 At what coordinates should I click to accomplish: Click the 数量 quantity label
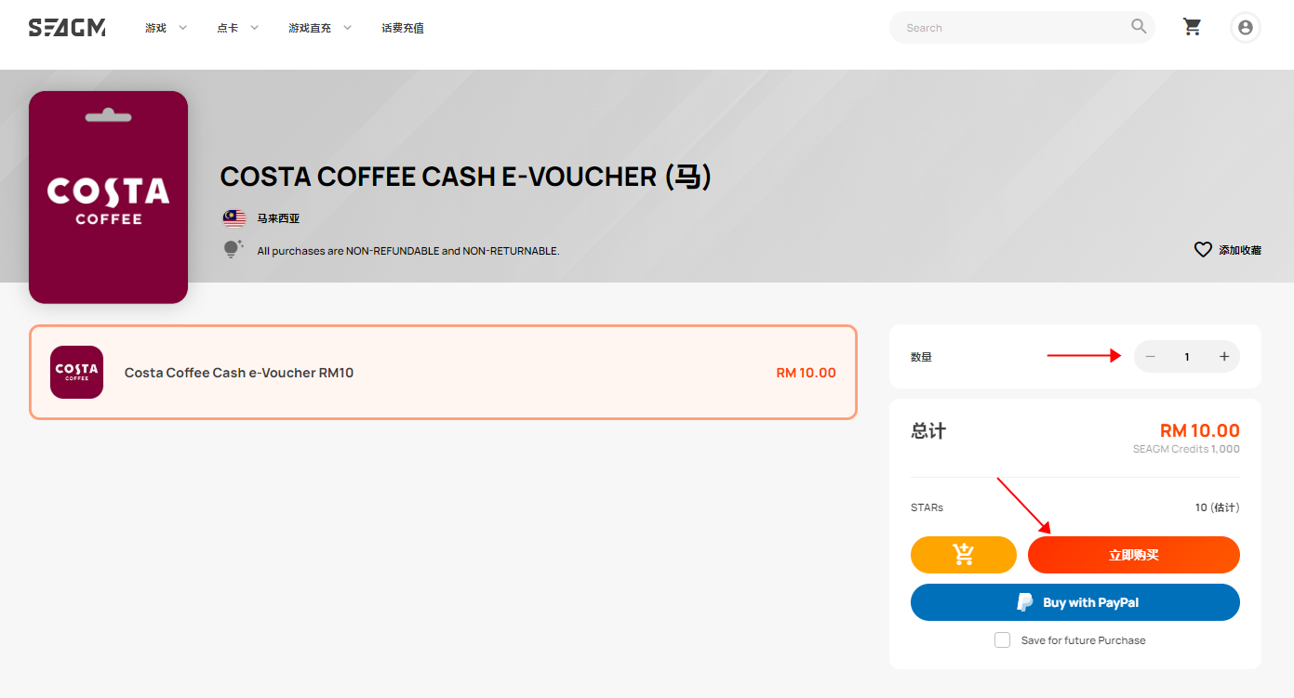pos(921,357)
